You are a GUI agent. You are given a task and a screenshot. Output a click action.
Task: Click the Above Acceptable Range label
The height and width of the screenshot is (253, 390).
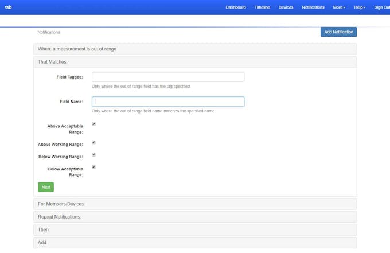click(65, 129)
